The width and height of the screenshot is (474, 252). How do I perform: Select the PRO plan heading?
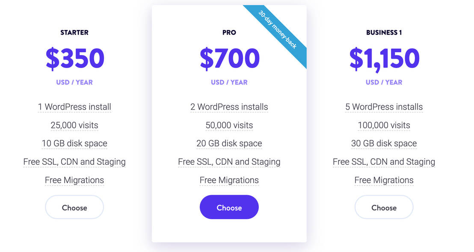click(x=229, y=32)
